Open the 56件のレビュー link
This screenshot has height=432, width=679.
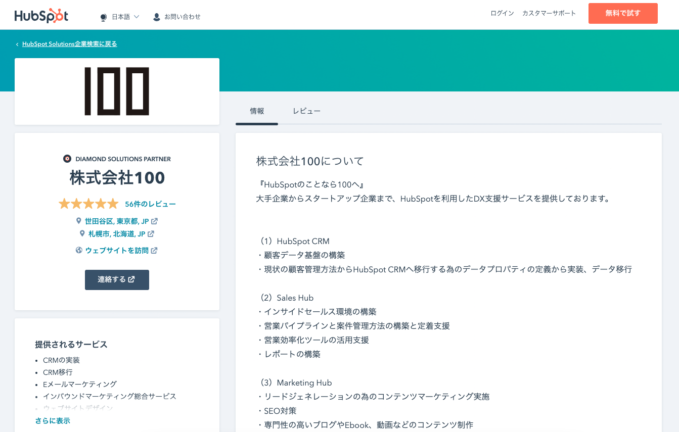(x=151, y=204)
